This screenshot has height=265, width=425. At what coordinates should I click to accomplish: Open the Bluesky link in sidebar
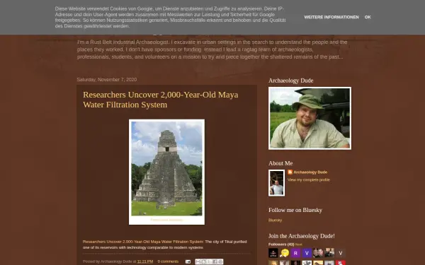click(x=275, y=220)
